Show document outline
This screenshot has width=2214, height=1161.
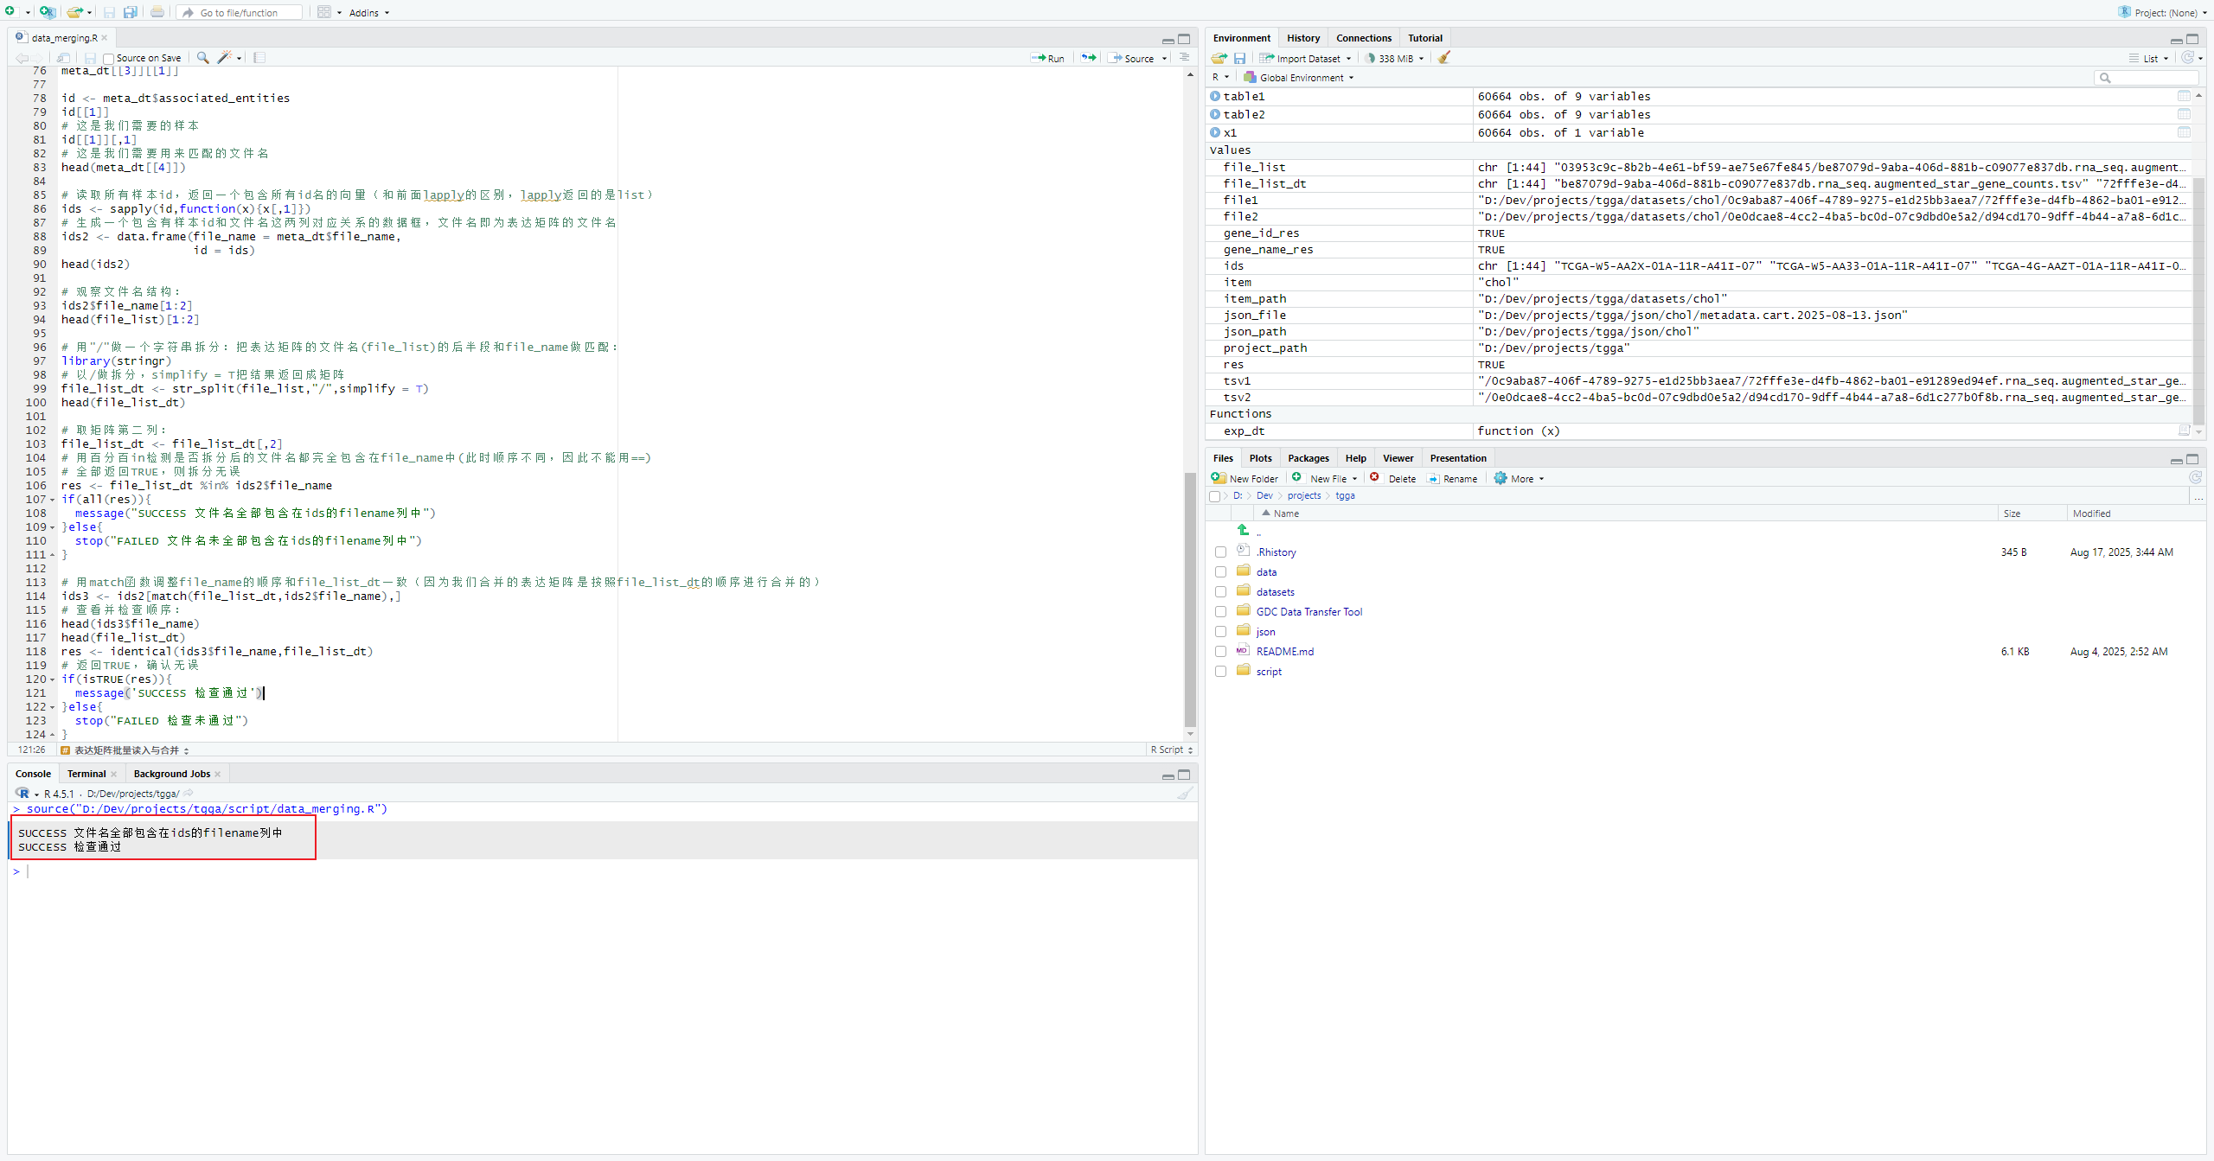pyautogui.click(x=1184, y=58)
